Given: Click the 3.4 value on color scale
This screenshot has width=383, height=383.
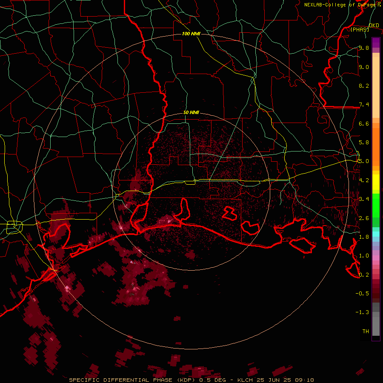Looking at the screenshot, I should pos(364,199).
